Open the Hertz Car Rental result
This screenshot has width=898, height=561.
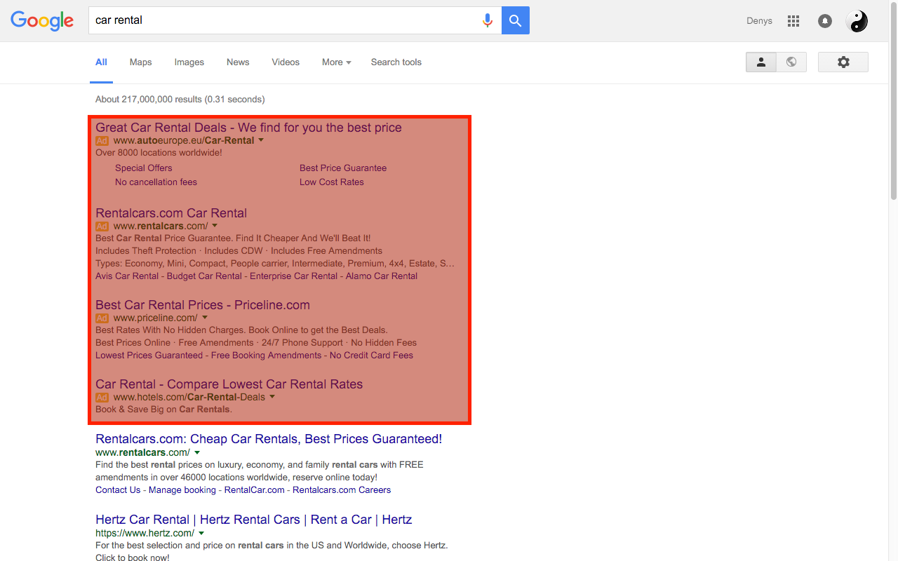pyautogui.click(x=254, y=520)
